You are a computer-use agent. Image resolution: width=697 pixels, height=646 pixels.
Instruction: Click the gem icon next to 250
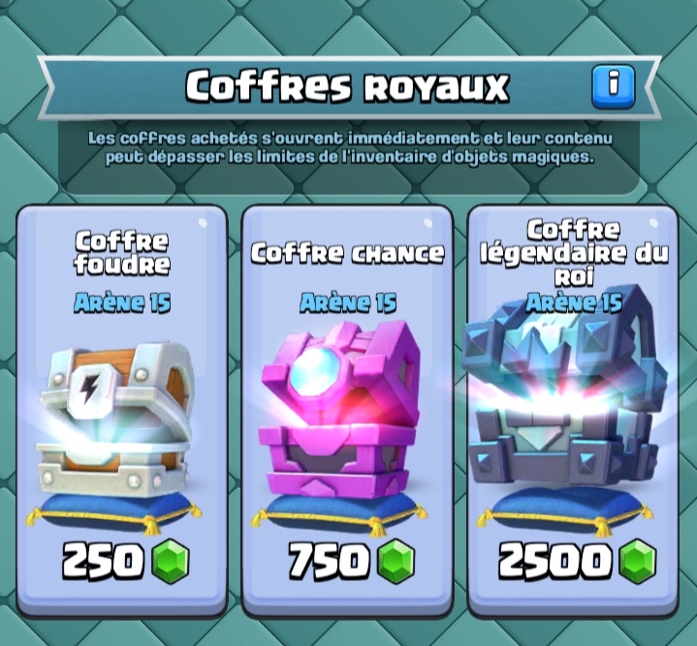[171, 561]
